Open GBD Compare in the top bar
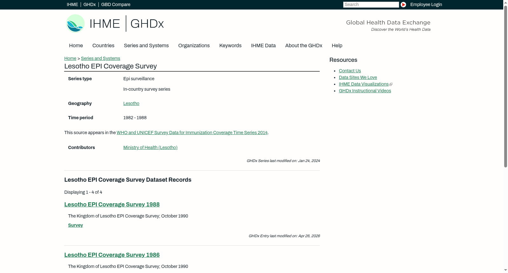Viewport: 508px width, 273px height. click(116, 4)
